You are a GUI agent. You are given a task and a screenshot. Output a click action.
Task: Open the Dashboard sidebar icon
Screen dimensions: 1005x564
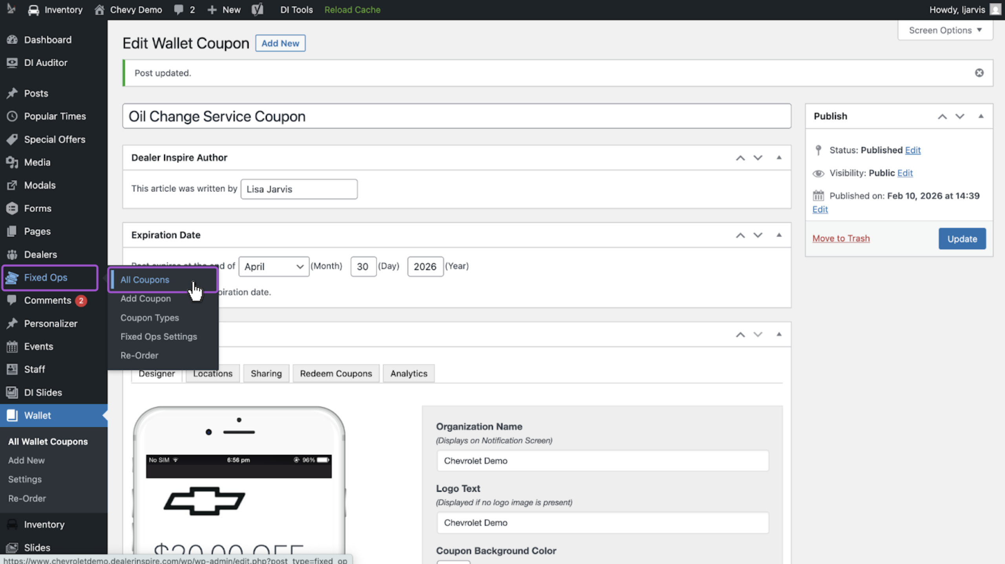(12, 40)
